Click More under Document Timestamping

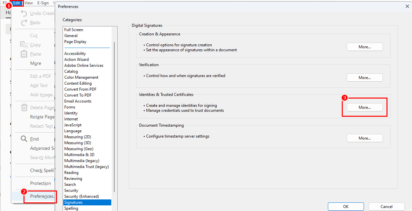point(364,138)
